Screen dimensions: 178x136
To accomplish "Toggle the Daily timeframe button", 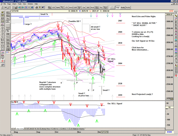I will [x=117, y=8].
